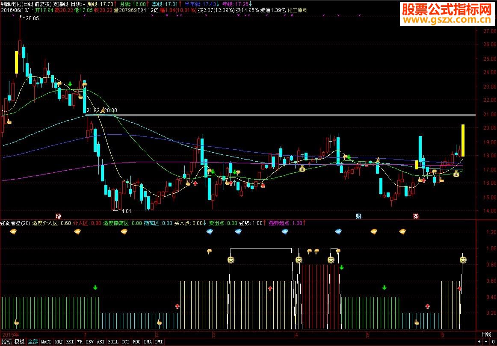
Task: Open the 指标 tab in the bottom bar
Action: (x=7, y=342)
